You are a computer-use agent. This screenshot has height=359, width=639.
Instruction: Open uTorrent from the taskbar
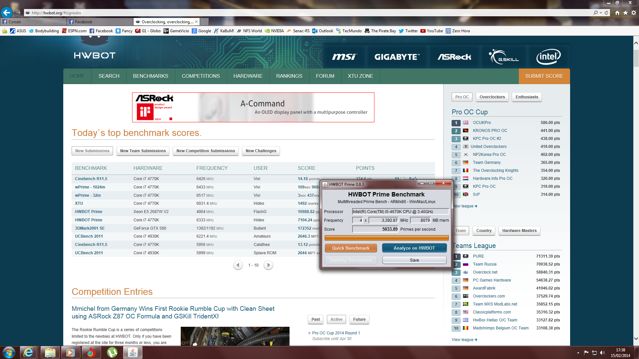point(112,352)
